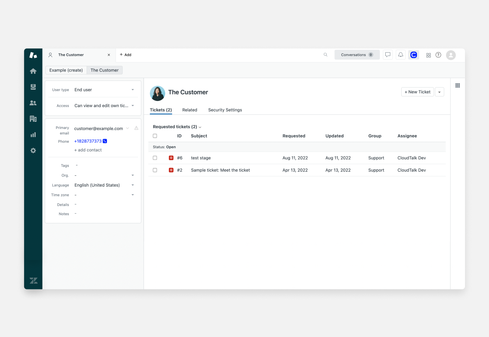Open the Zendesk Home dashboard
489x337 pixels.
[33, 71]
